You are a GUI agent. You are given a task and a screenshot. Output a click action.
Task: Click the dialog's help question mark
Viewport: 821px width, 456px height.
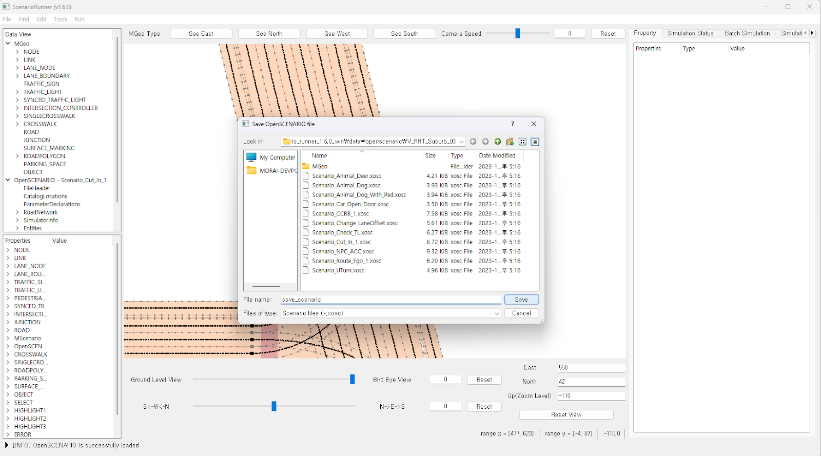[x=512, y=124]
